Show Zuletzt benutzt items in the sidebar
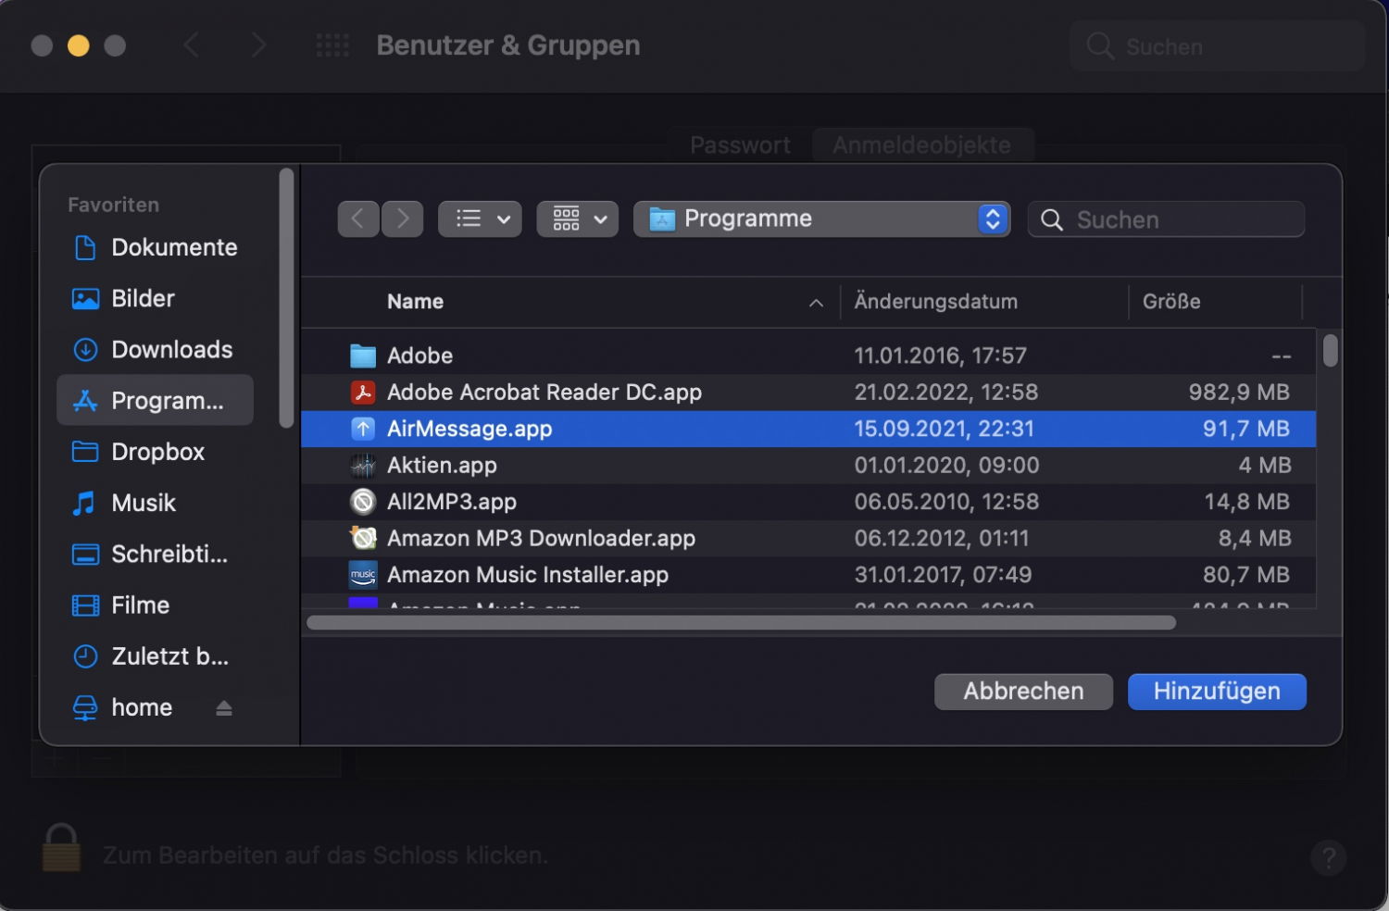Viewport: 1389px width, 911px height. click(150, 655)
